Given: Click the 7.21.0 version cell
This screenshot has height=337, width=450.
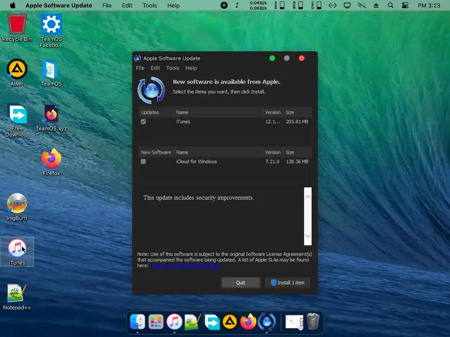Looking at the screenshot, I should point(272,161).
